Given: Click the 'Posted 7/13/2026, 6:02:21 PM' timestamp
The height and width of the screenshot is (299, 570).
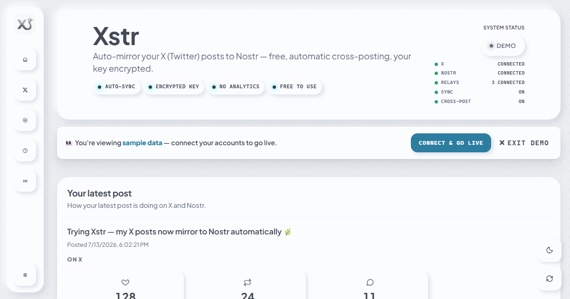Looking at the screenshot, I should coord(108,245).
